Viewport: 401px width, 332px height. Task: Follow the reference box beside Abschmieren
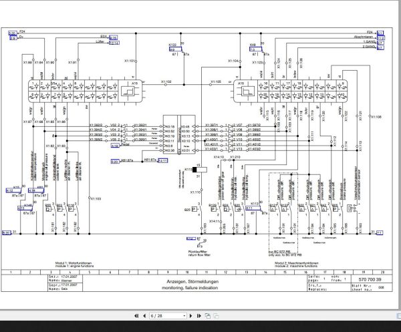381,38
